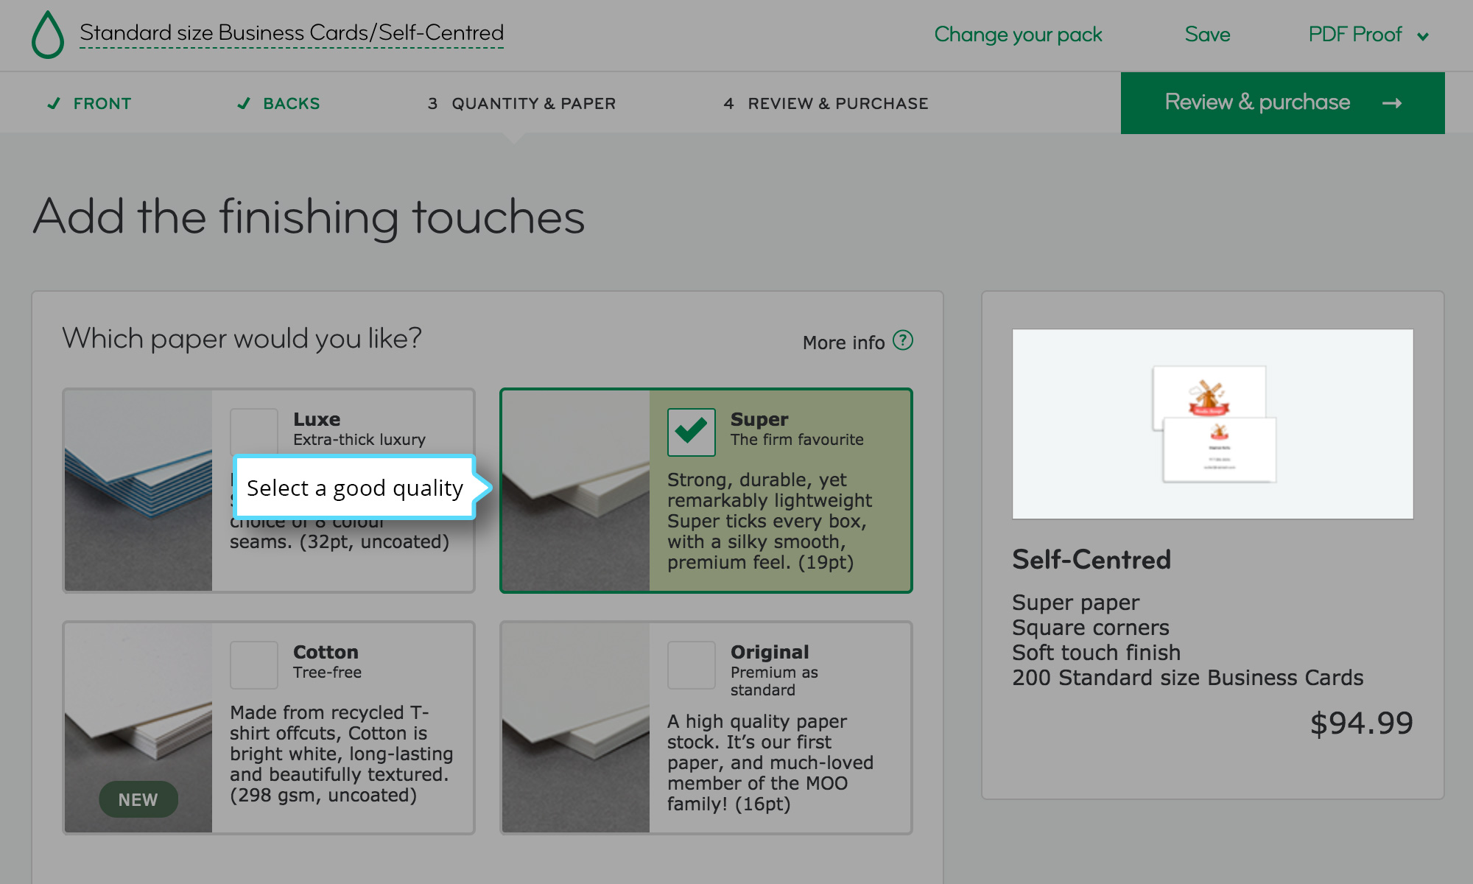The height and width of the screenshot is (884, 1473).
Task: Open the PDF Proof menu
Action: 1368,35
